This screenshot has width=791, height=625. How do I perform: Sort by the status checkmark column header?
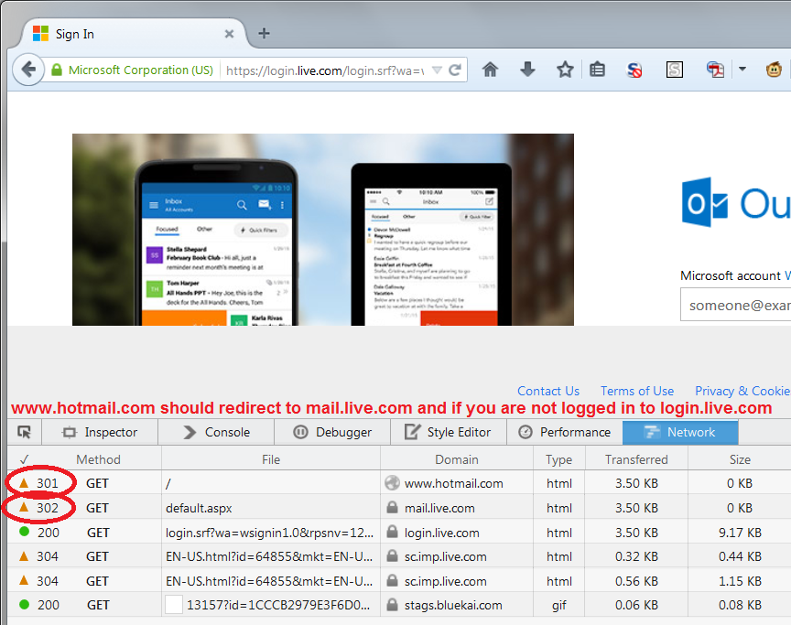coord(24,459)
